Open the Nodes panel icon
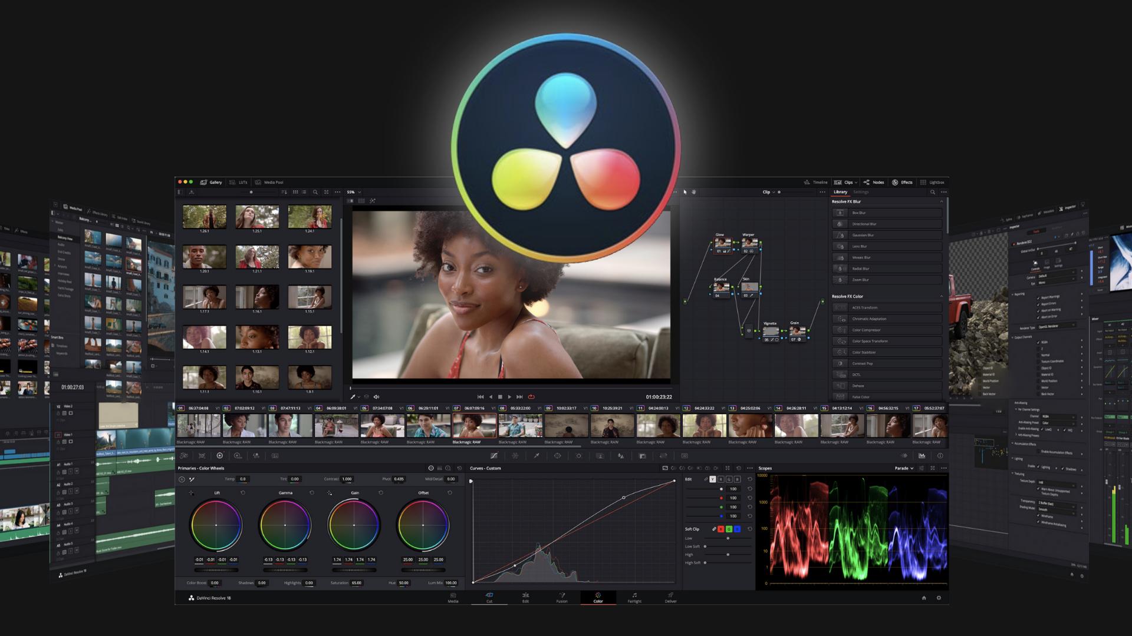Viewport: 1132px width, 636px height. click(x=867, y=182)
